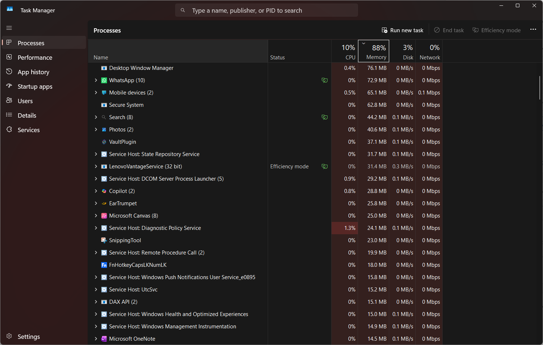Image resolution: width=543 pixels, height=345 pixels.
Task: Expand the WhatsApp process group
Action: click(x=96, y=80)
